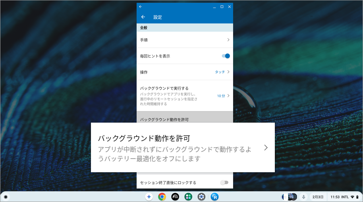Viewport: 363px width, 202px height.
Task: Open the ChromeOS launcher button
Action: [x=6, y=197]
